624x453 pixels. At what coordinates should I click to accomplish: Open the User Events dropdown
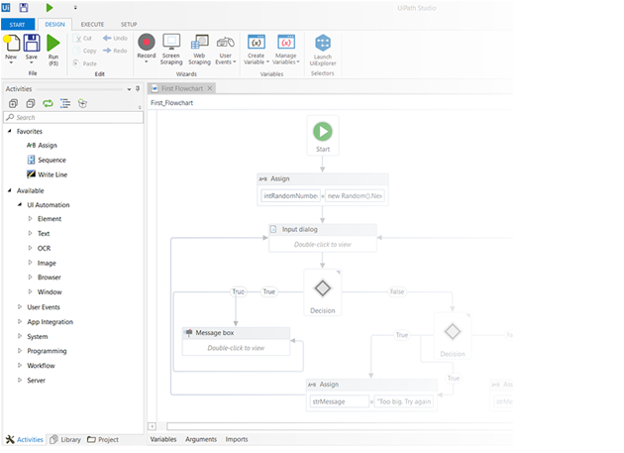click(x=226, y=51)
